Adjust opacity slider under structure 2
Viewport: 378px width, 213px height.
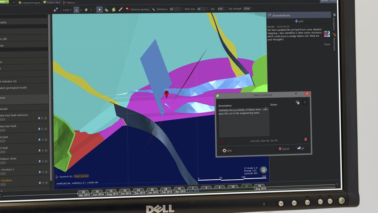pyautogui.click(x=3, y=174)
